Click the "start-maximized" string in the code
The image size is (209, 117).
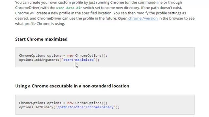pyautogui.click(x=78, y=60)
